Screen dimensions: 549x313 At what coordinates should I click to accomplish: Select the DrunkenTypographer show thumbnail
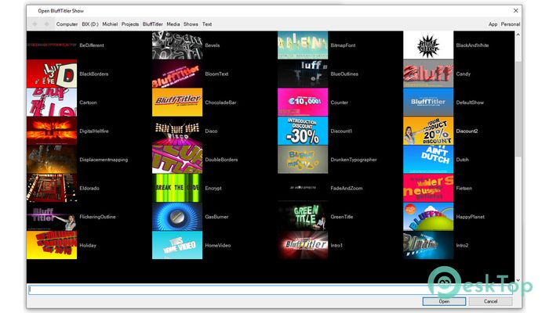[303, 160]
